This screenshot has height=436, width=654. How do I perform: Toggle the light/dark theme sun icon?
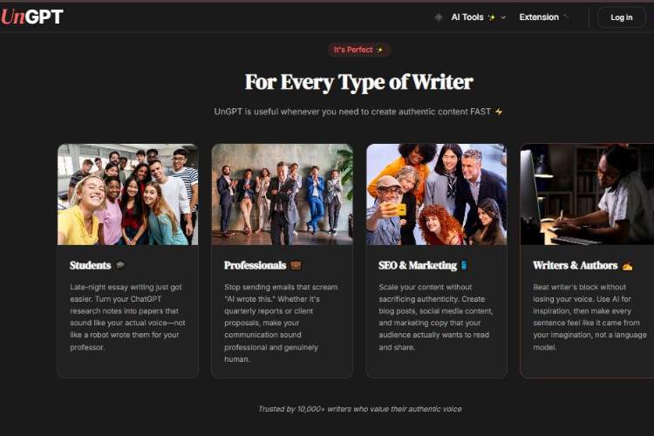439,17
